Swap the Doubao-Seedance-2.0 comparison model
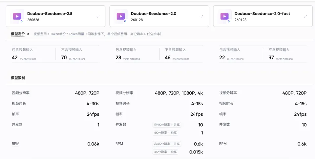Screen dimensions: 315x159 (202, 16)
